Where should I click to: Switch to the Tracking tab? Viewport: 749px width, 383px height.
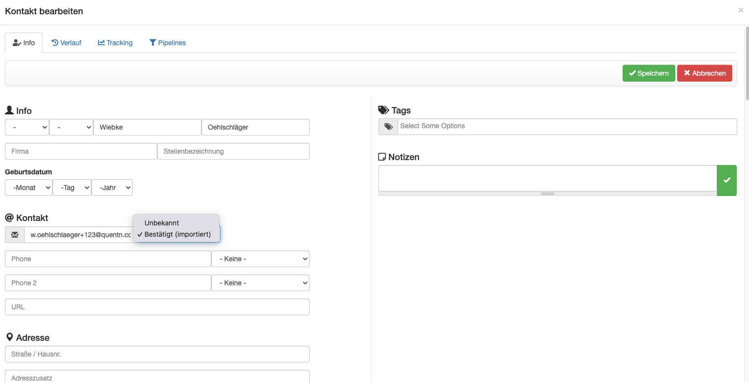115,43
